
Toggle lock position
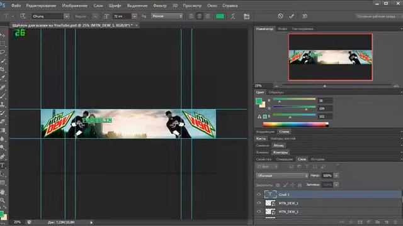[292, 185]
